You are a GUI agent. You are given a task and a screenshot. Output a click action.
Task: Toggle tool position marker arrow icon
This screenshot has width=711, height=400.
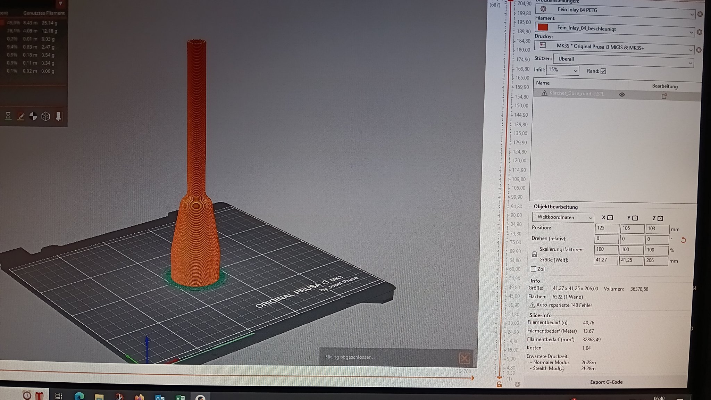tap(58, 116)
